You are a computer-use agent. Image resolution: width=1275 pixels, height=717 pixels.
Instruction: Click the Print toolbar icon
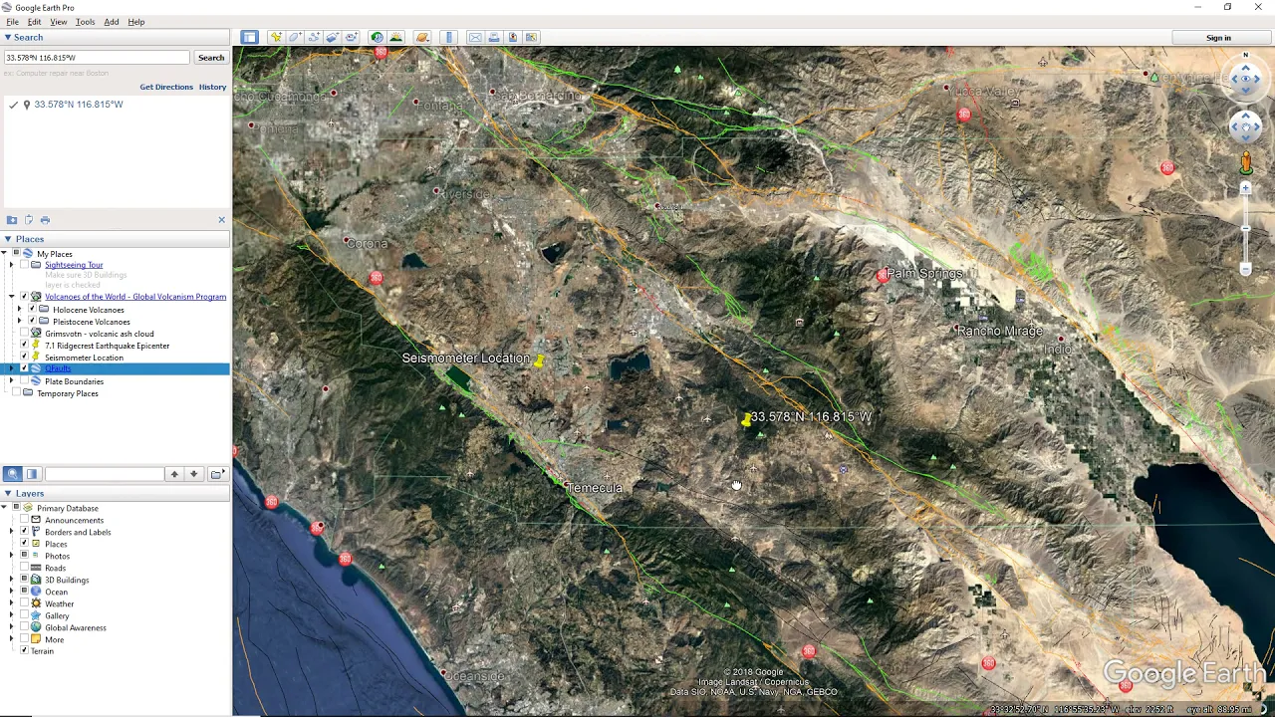[x=494, y=37]
